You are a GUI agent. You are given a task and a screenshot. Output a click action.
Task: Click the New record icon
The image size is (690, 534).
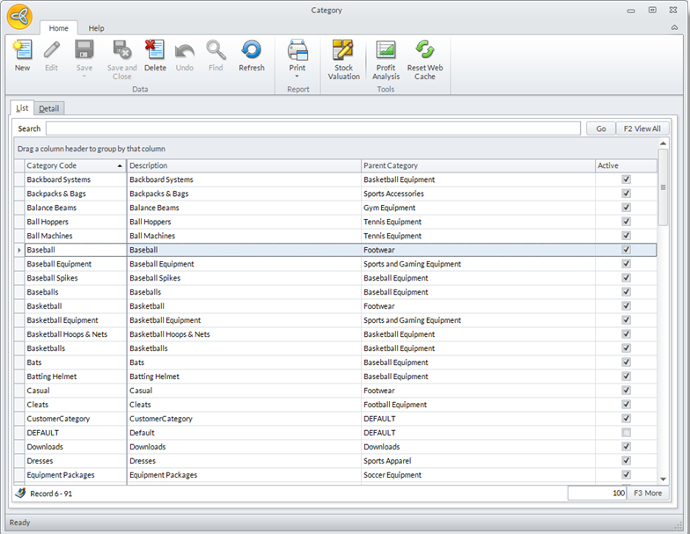click(23, 49)
